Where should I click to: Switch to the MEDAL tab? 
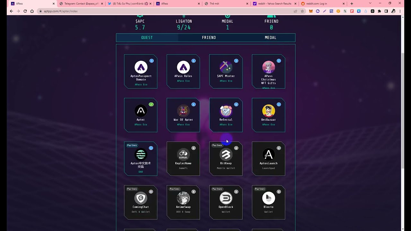coord(270,38)
